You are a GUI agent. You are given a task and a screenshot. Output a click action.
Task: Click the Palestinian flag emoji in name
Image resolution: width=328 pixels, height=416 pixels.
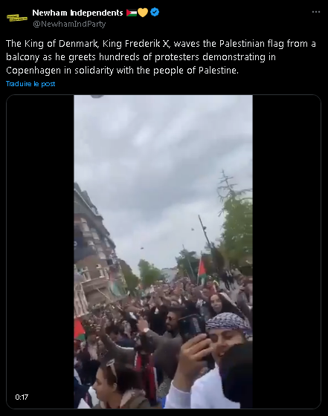132,13
